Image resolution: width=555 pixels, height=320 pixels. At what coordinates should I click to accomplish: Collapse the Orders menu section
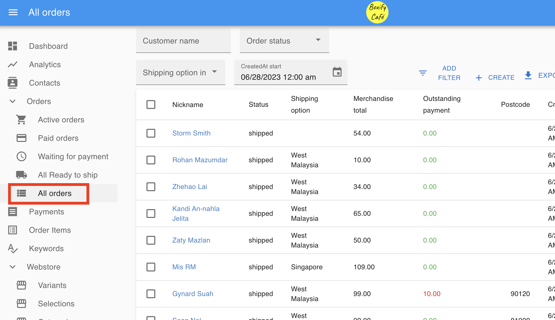pos(13,101)
